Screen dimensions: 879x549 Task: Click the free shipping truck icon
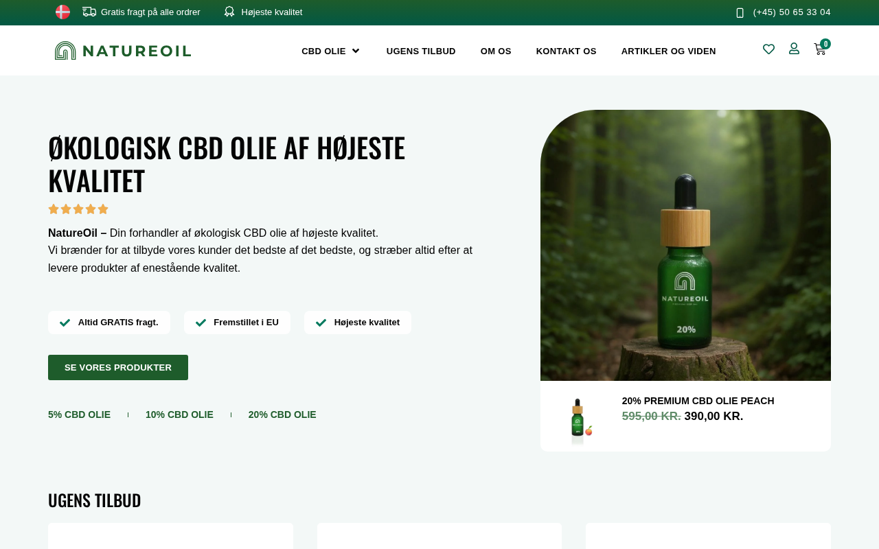click(x=89, y=12)
